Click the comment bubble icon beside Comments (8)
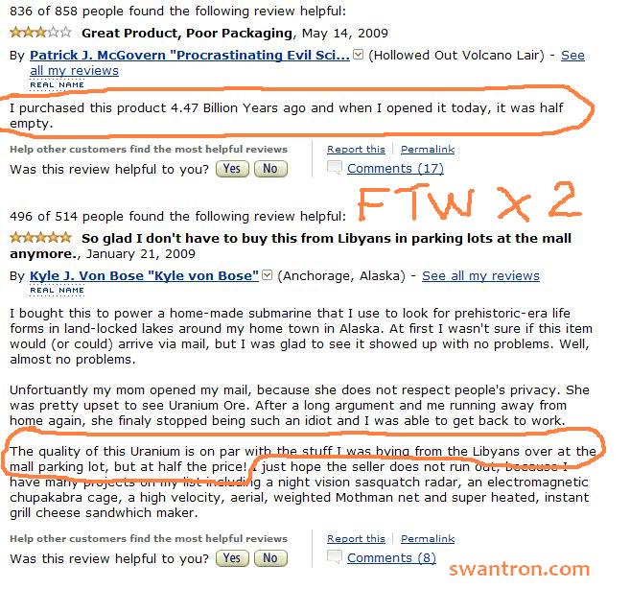Screen dimensions: 630x589 pyautogui.click(x=335, y=557)
